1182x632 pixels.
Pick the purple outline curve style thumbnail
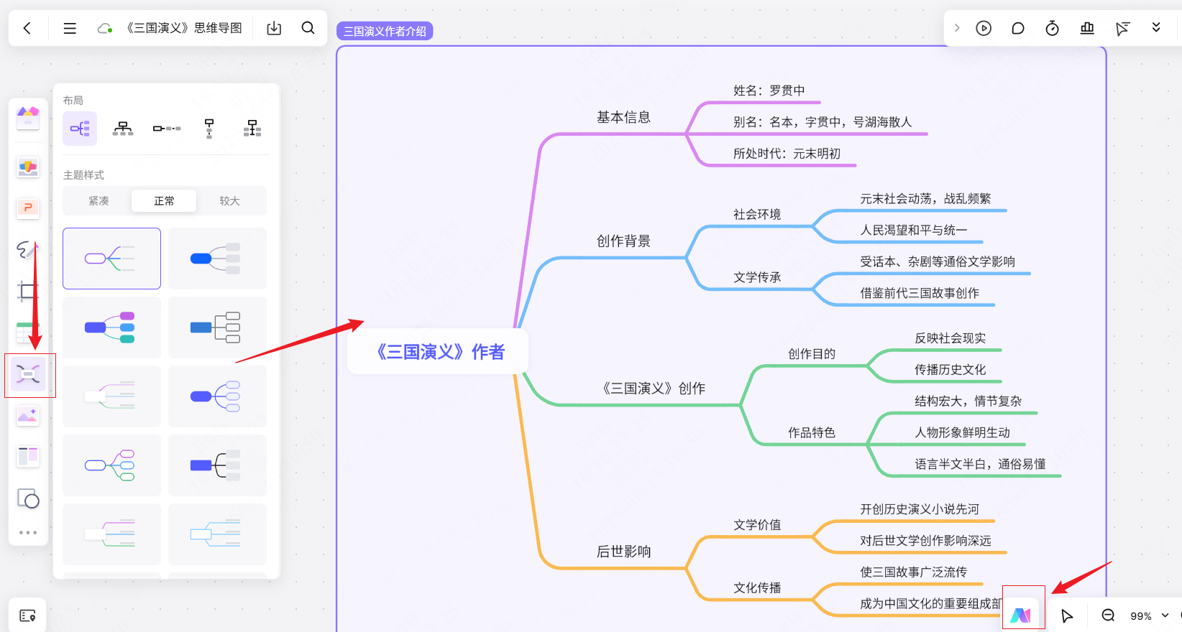[x=111, y=259]
